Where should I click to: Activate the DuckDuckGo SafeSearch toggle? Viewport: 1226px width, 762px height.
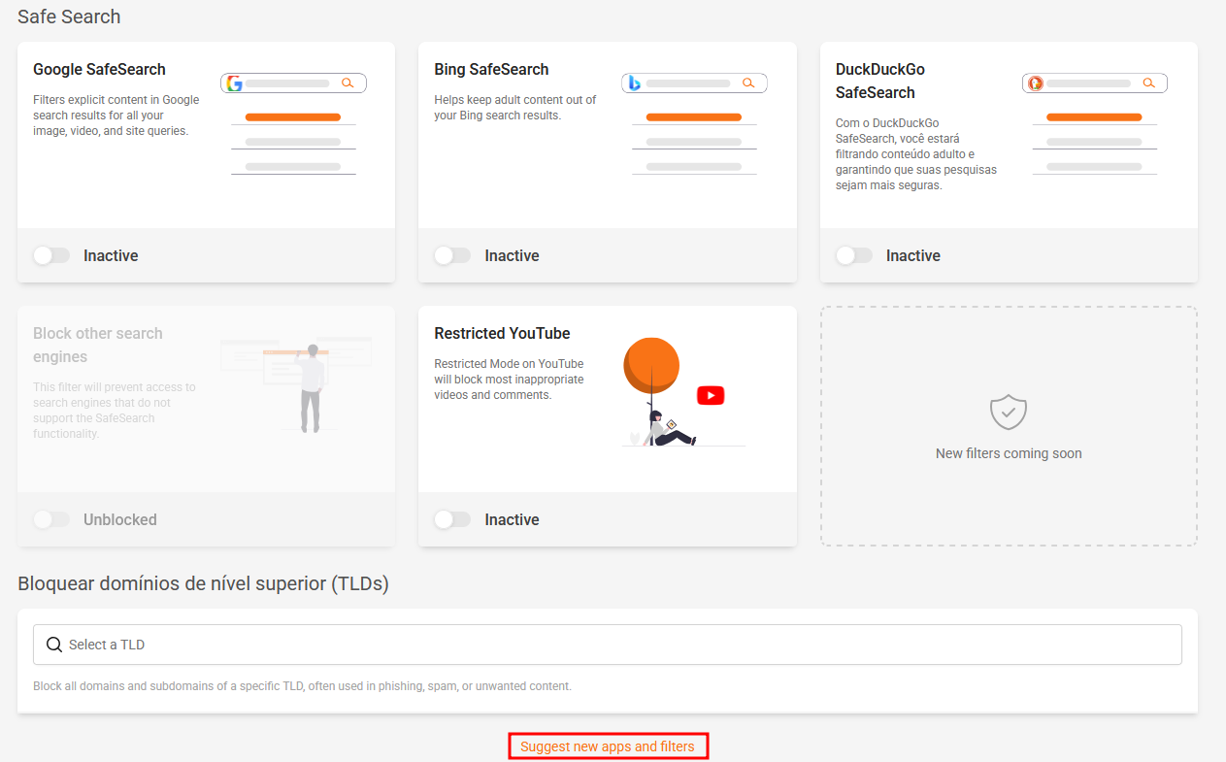[x=854, y=255]
